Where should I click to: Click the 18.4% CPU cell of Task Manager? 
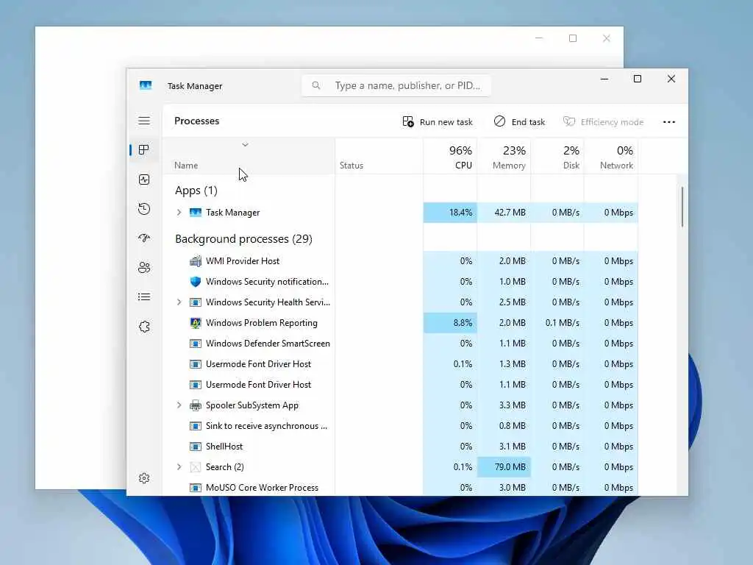[x=450, y=213]
